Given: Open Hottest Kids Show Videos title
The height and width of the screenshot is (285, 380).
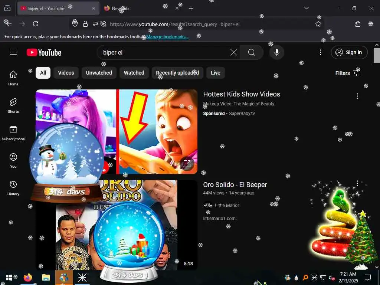Looking at the screenshot, I should [242, 94].
